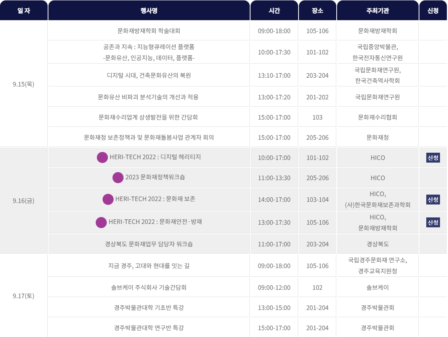448x337 pixels.
Task: Click the 장소 column header
Action: [317, 11]
